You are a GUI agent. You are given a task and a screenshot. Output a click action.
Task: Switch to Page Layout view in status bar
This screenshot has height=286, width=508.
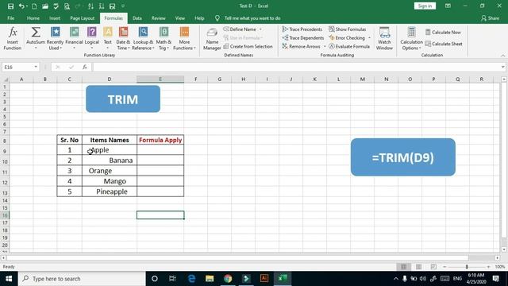pos(418,267)
